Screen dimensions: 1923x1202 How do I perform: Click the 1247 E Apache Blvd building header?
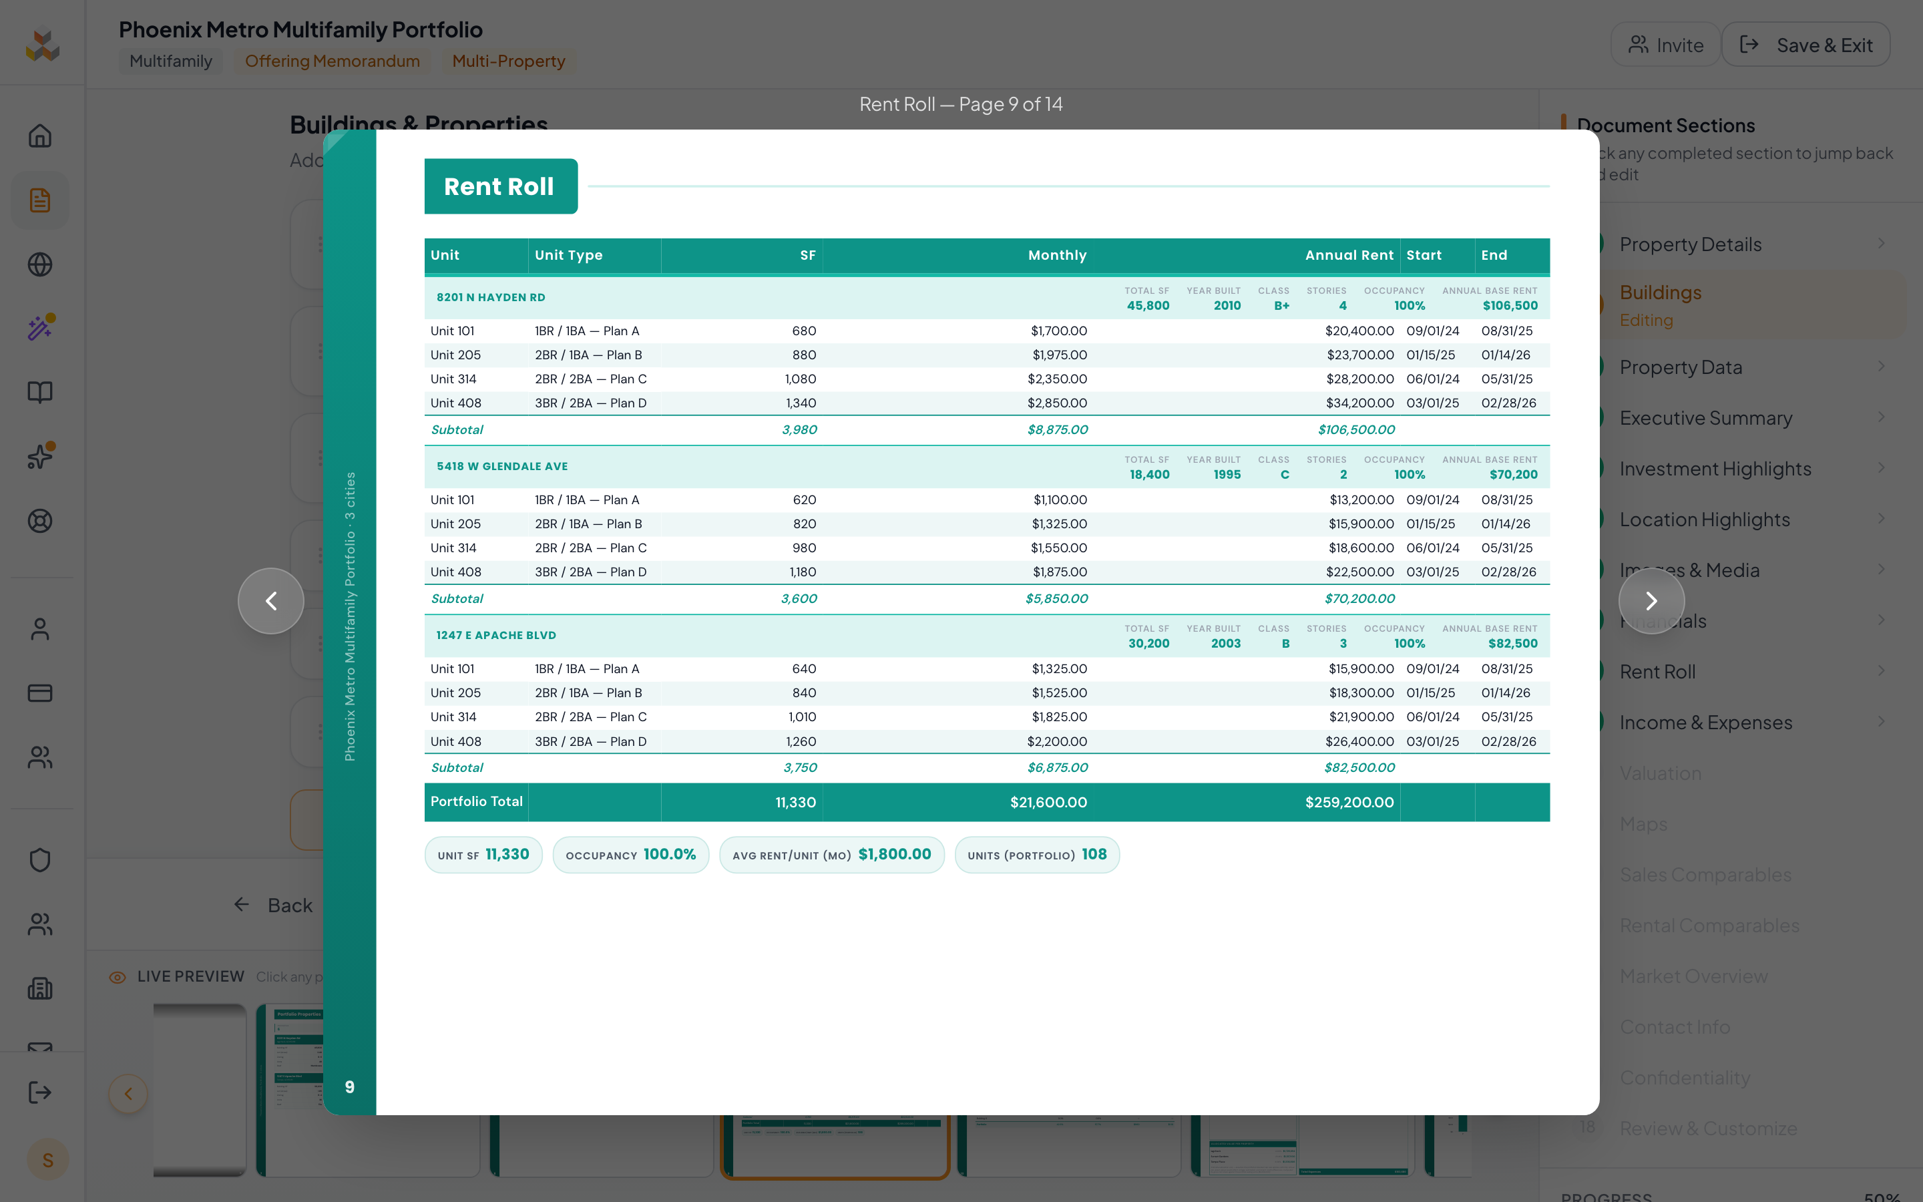click(986, 636)
